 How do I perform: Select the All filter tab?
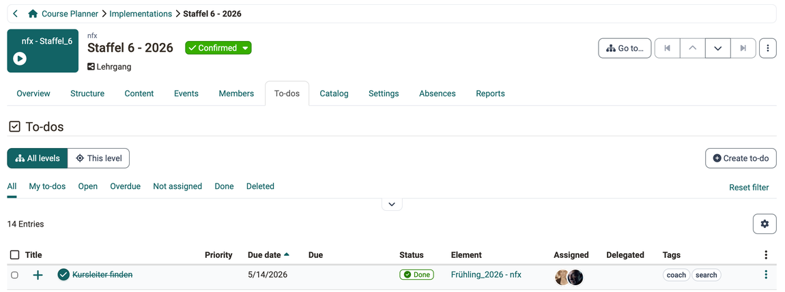(x=12, y=186)
